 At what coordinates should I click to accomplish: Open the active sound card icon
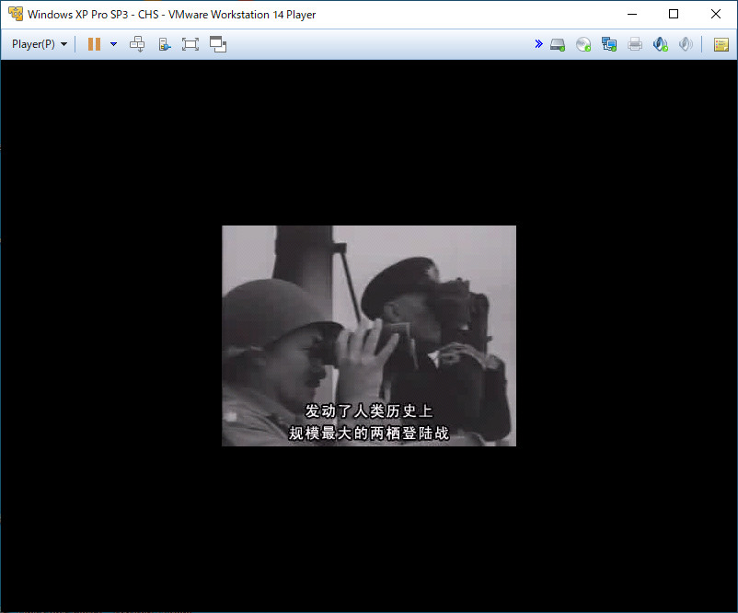coord(661,44)
